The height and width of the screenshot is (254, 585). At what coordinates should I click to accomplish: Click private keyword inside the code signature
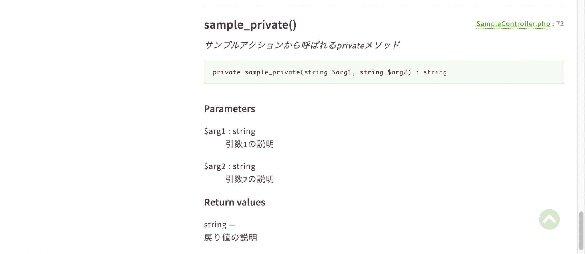click(227, 72)
